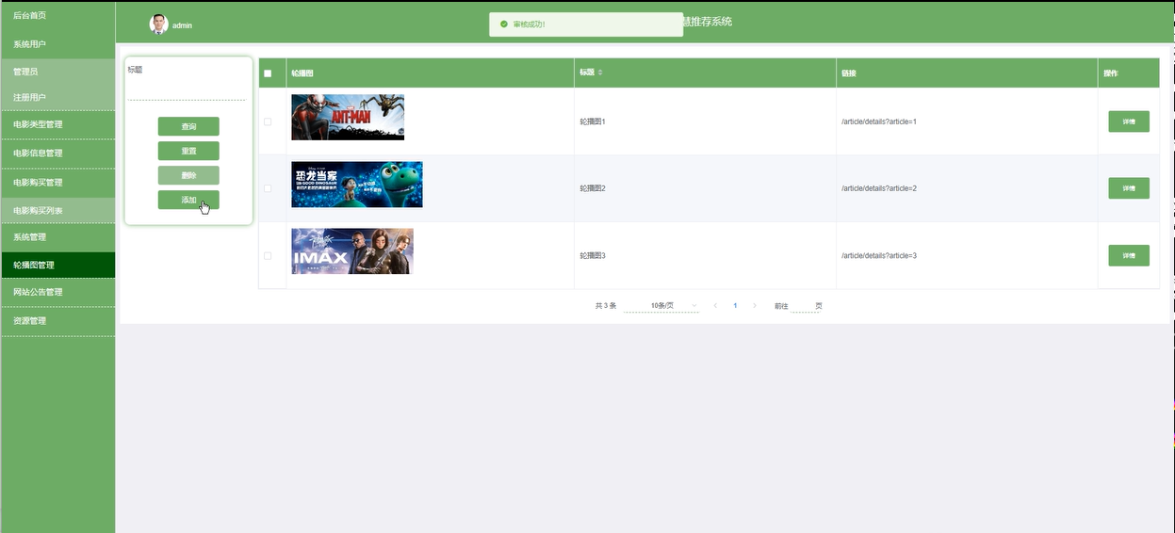Expand 电影购买管理 sidebar section
This screenshot has width=1175, height=533.
pos(57,183)
